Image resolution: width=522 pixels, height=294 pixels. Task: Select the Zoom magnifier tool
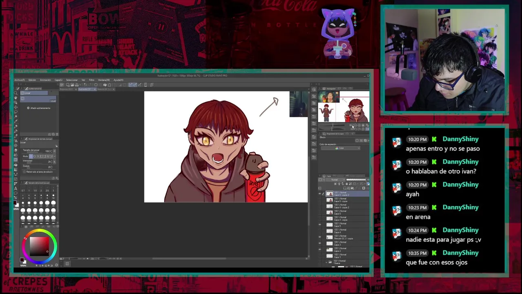click(15, 93)
